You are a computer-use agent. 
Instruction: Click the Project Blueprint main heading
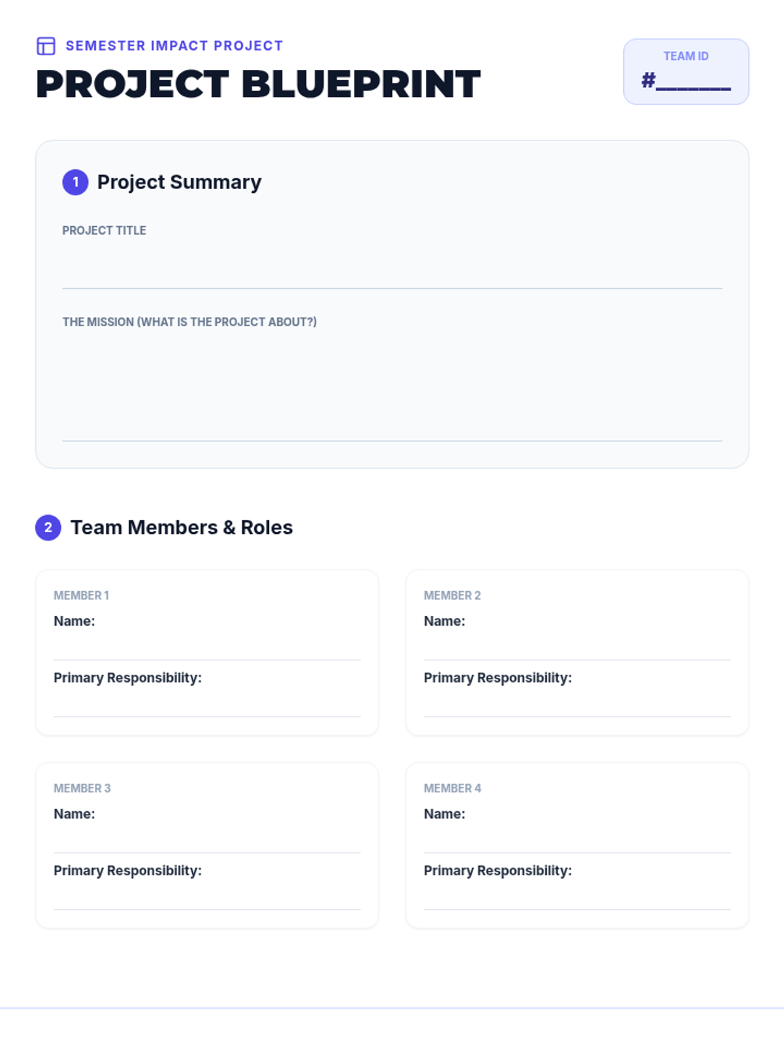pyautogui.click(x=258, y=84)
